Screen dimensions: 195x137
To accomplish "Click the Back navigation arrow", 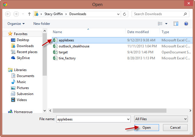I will (x=8, y=14).
